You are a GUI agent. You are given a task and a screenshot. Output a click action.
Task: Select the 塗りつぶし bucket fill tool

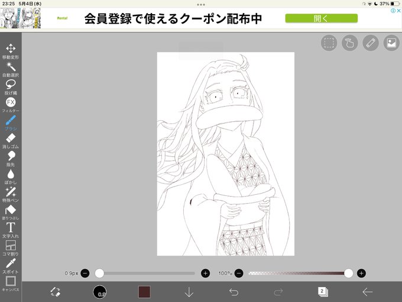11,213
